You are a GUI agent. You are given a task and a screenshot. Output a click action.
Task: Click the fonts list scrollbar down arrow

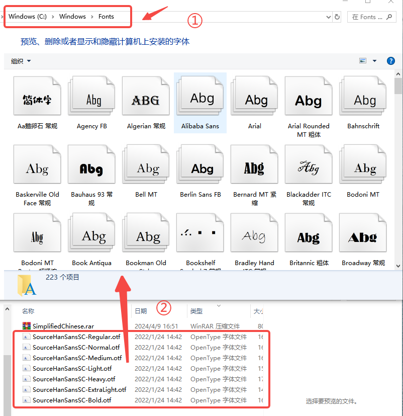tap(398, 266)
